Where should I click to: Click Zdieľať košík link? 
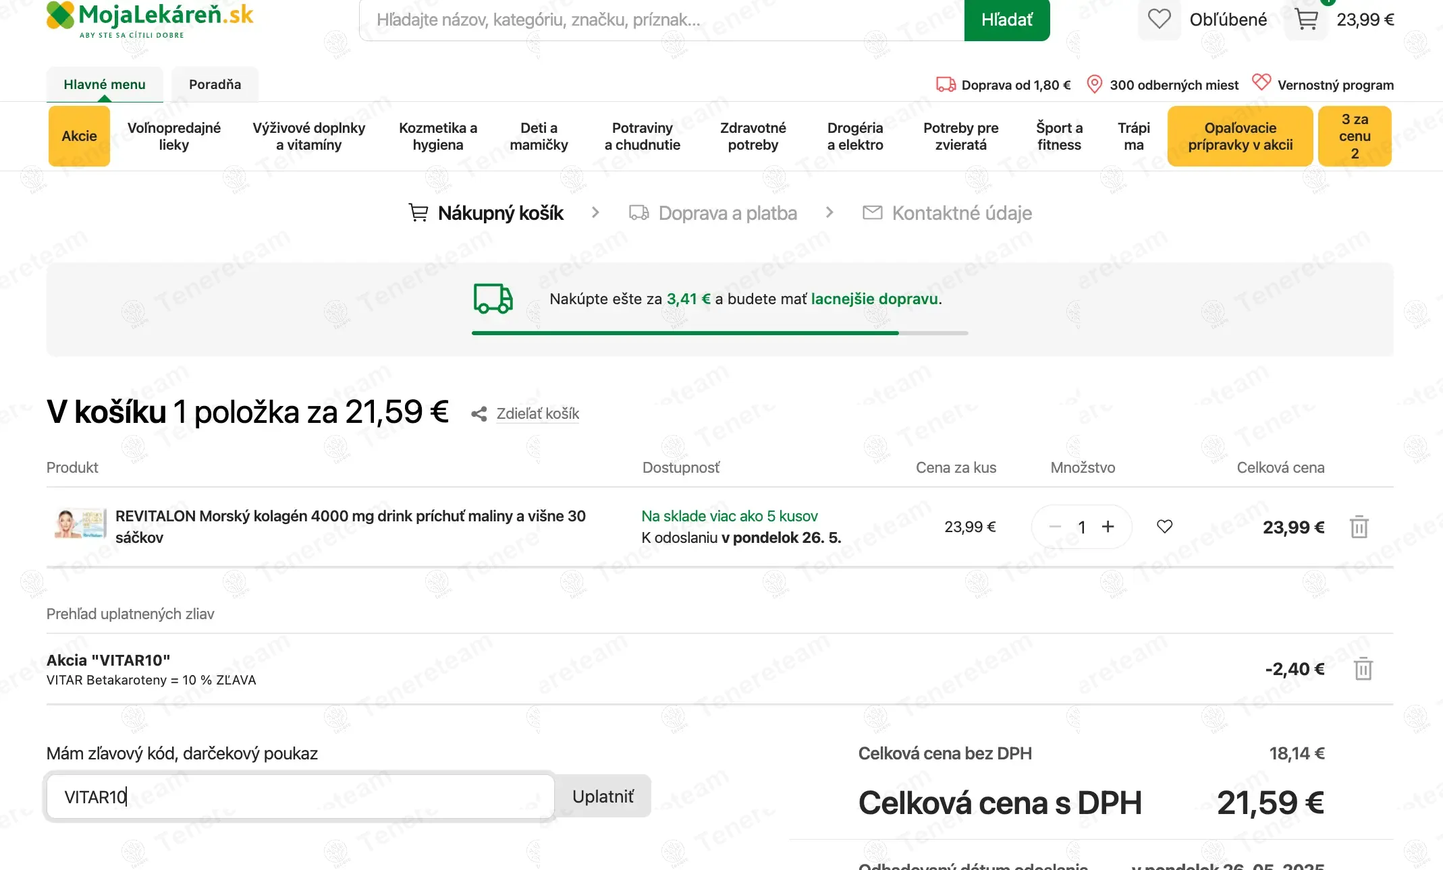[537, 413]
